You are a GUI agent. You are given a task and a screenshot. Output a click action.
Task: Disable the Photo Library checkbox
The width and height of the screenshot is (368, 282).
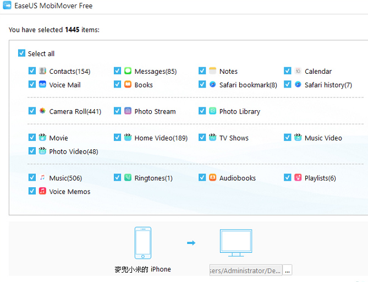point(202,111)
